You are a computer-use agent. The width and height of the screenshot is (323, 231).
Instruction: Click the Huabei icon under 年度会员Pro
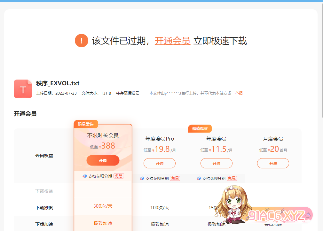click(x=142, y=178)
